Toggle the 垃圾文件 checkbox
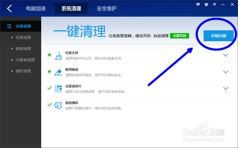Image resolution: width=238 pixels, height=148 pixels. 49,55
